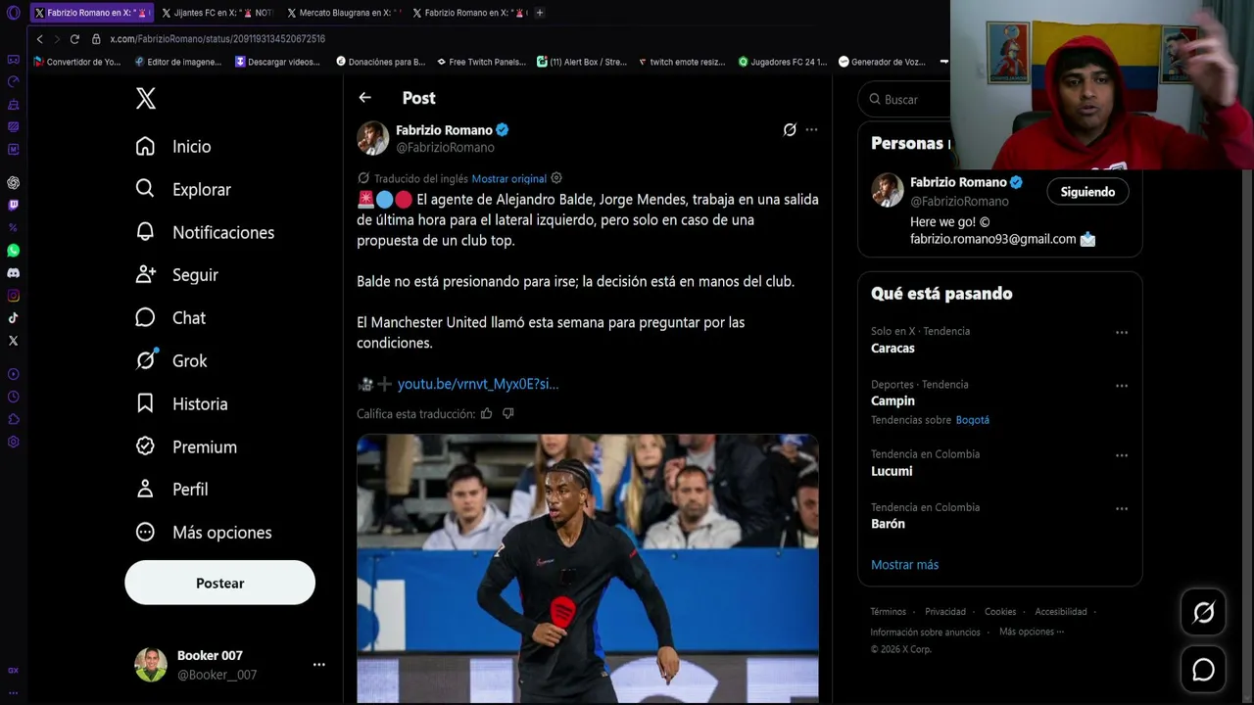Image resolution: width=1254 pixels, height=705 pixels.
Task: Open ChatGPT from the browser sidebar
Action: point(13,183)
